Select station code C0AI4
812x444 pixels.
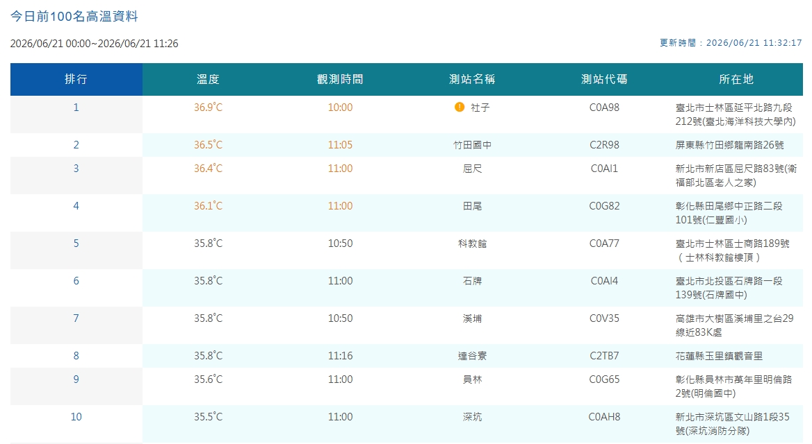point(604,281)
